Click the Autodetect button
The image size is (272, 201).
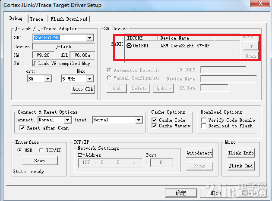pos(199,153)
